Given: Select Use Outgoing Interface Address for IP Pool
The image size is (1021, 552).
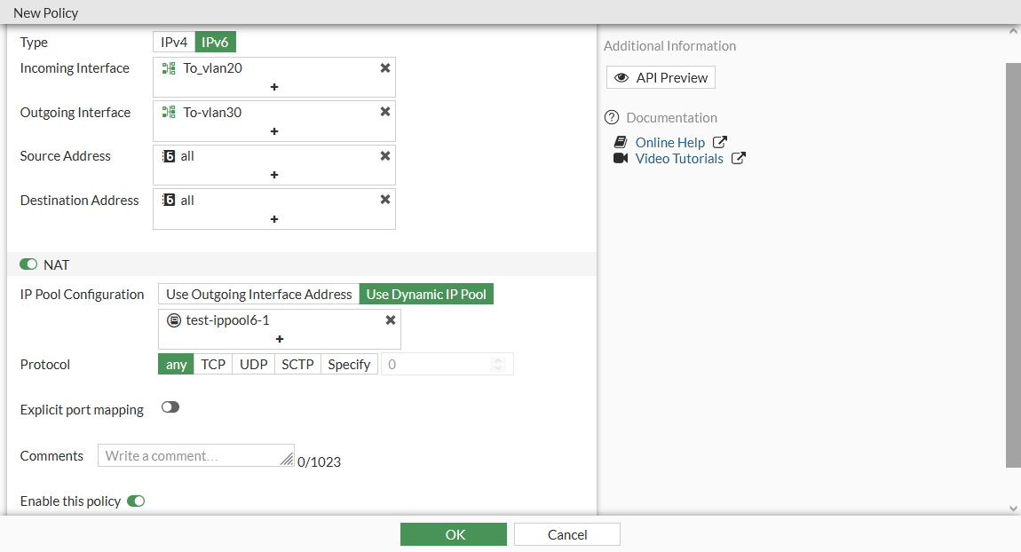Looking at the screenshot, I should click(x=257, y=294).
